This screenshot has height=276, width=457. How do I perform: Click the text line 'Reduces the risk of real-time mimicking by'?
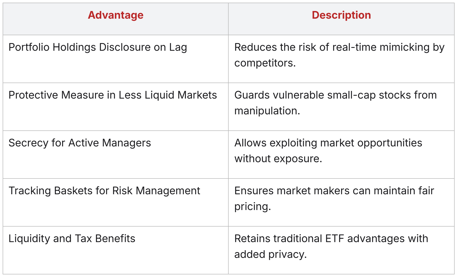coord(339,47)
